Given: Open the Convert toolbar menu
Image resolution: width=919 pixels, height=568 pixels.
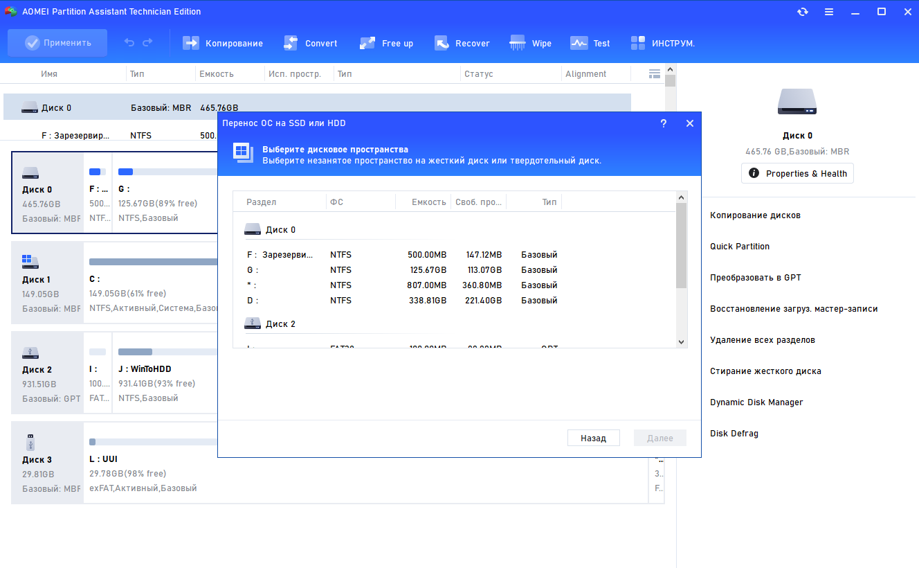Looking at the screenshot, I should click(311, 43).
